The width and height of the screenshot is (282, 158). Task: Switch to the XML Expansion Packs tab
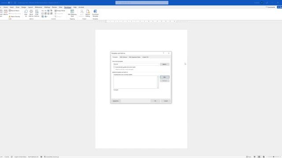[x=134, y=57]
